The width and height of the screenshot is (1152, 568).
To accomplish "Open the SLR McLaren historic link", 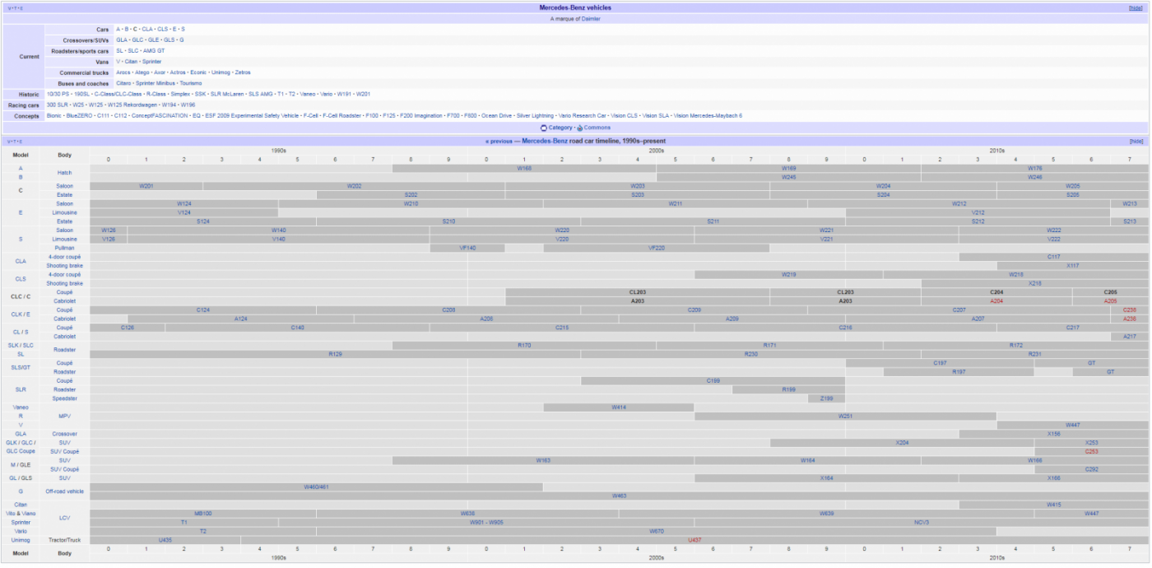I will [227, 94].
